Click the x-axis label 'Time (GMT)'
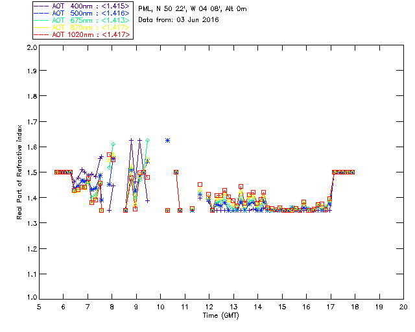 (x=220, y=315)
